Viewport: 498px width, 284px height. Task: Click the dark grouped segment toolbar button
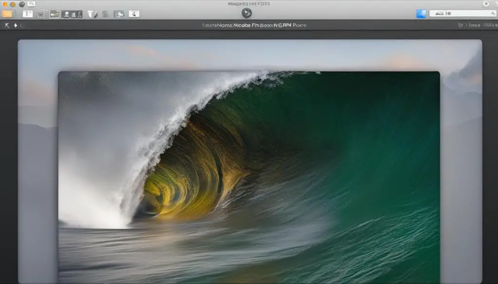coord(72,14)
